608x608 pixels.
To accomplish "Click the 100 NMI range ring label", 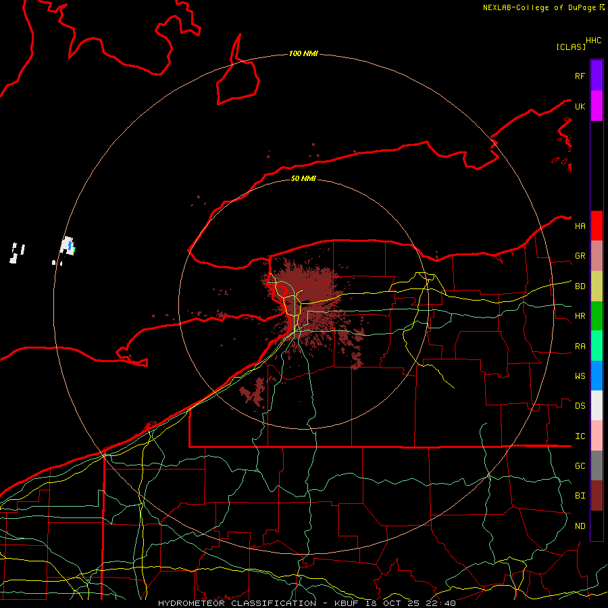I will click(x=303, y=53).
